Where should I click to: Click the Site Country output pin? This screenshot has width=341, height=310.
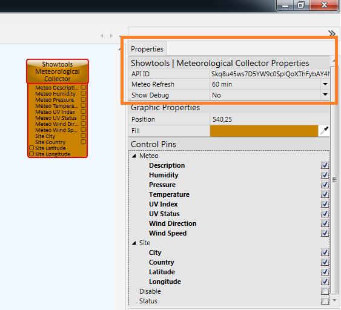[84, 142]
